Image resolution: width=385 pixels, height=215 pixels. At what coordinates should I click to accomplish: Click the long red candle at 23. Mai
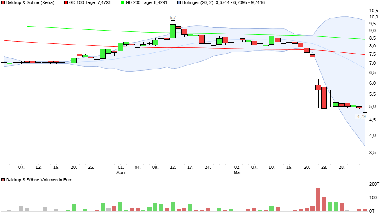pos(324,98)
